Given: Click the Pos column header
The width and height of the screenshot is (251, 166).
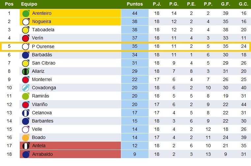Looking at the screenshot, I should coord(9,4).
